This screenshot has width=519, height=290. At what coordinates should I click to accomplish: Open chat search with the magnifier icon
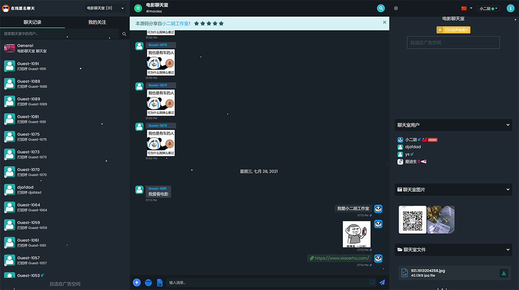click(x=381, y=8)
